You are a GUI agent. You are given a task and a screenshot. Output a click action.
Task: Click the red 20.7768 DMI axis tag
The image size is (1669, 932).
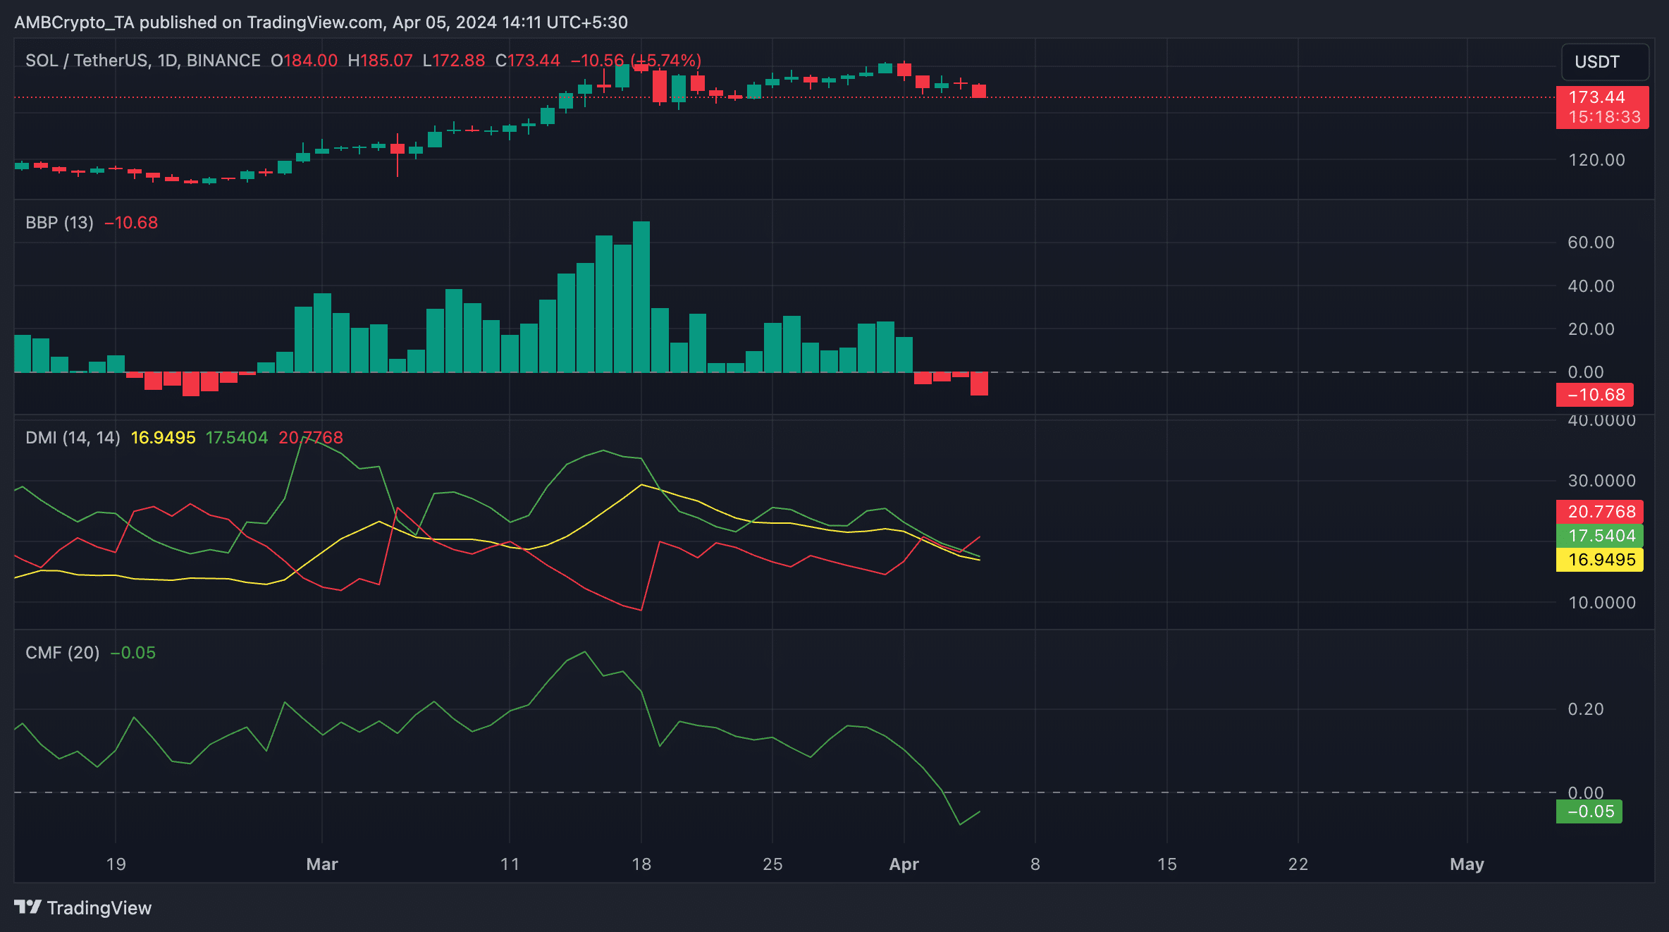[x=1599, y=512]
